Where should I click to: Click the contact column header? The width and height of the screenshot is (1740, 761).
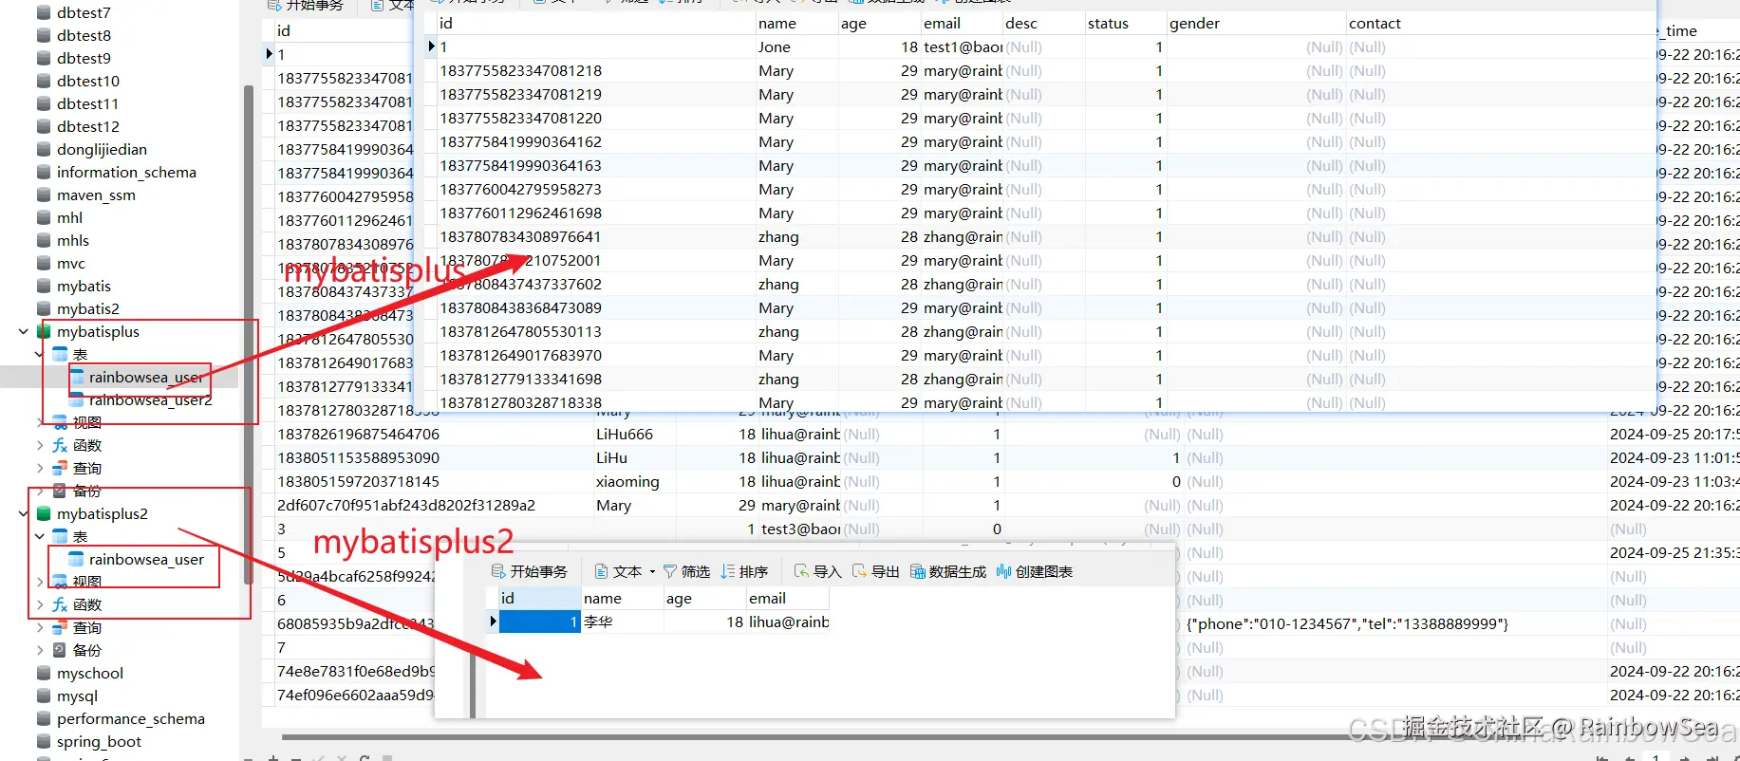coord(1500,23)
